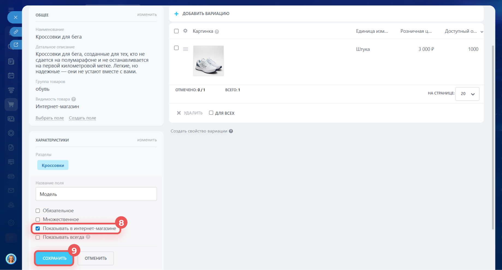The image size is (502, 270).
Task: Toggle the Множественное checkbox
Action: [38, 219]
